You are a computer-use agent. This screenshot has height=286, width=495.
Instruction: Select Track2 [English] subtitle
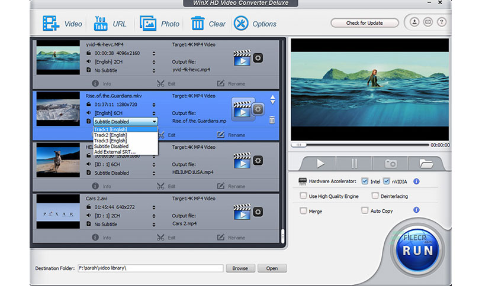(126, 135)
